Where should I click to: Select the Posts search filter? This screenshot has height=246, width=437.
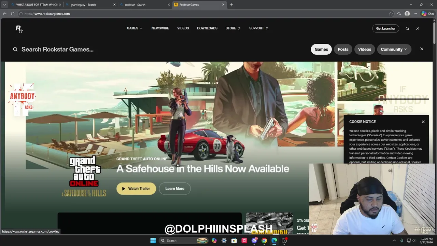tap(343, 49)
